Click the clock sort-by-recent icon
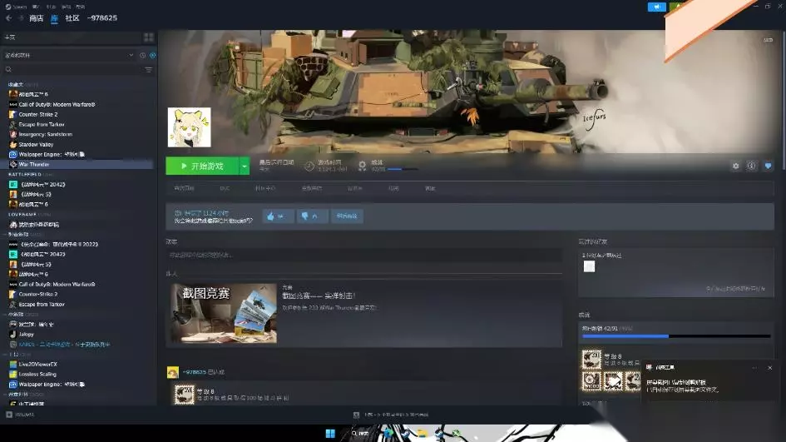786x442 pixels. [143, 55]
